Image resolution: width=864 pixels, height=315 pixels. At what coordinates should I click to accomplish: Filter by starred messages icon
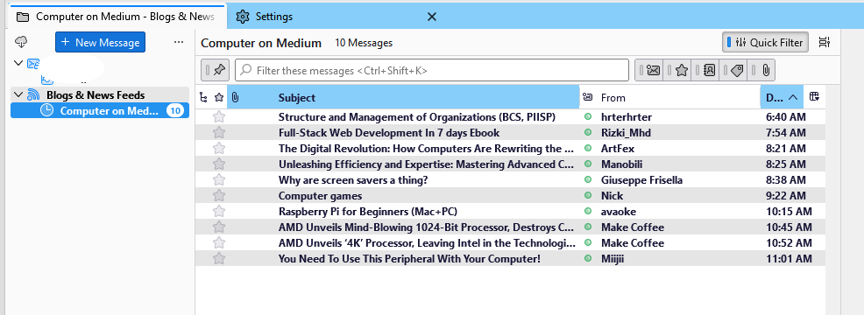(677, 70)
